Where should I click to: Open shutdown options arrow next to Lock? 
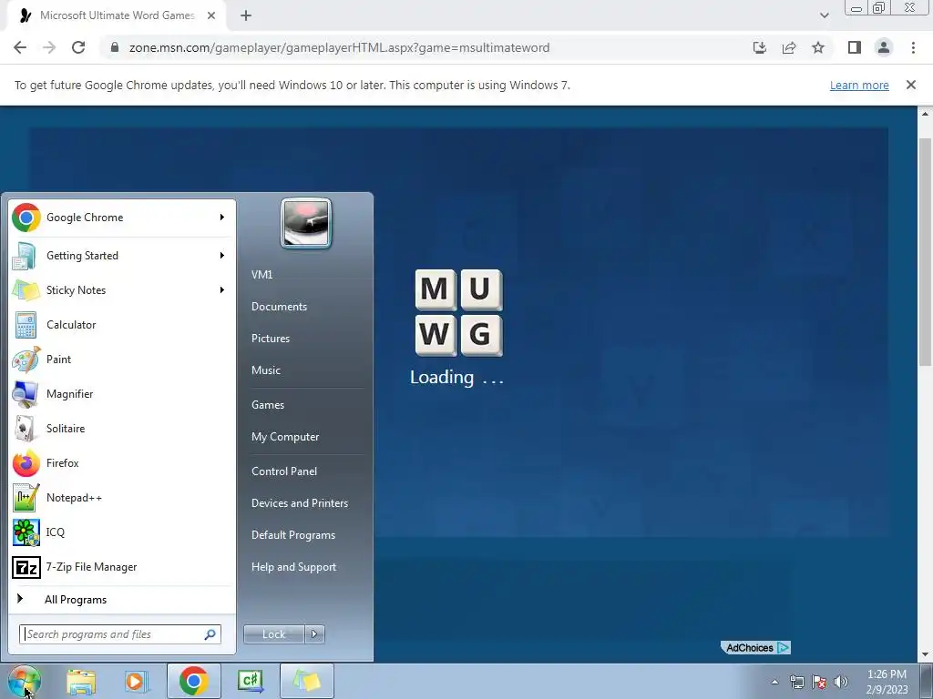coord(314,634)
